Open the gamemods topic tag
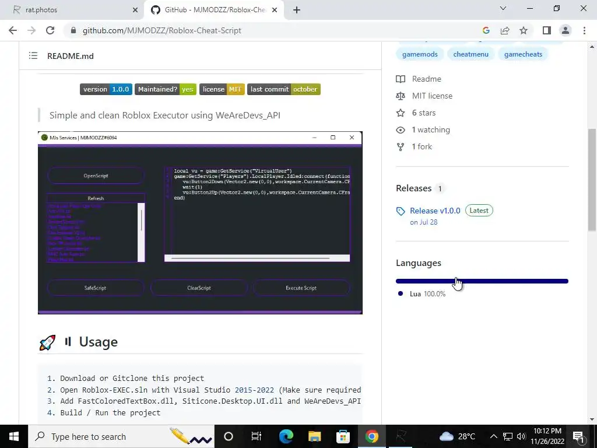This screenshot has width=597, height=448. (x=420, y=54)
